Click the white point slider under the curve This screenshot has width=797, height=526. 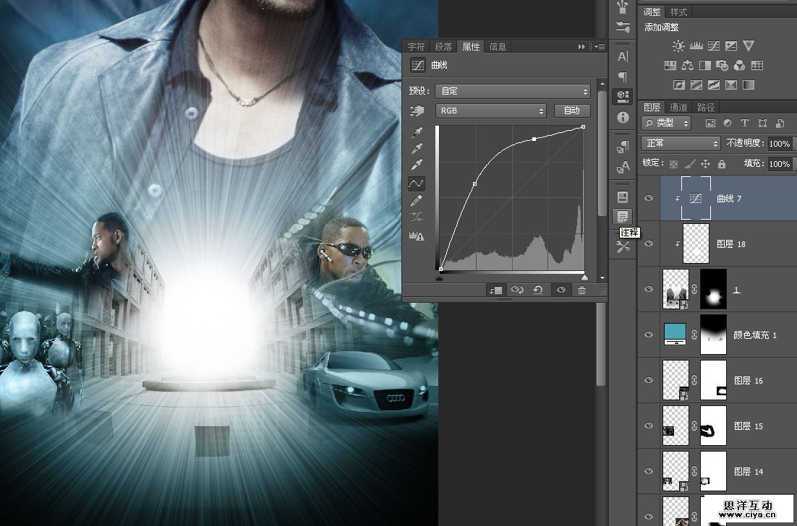[x=584, y=277]
